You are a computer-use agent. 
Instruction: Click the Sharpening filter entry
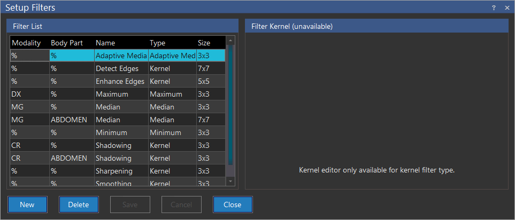(114, 171)
